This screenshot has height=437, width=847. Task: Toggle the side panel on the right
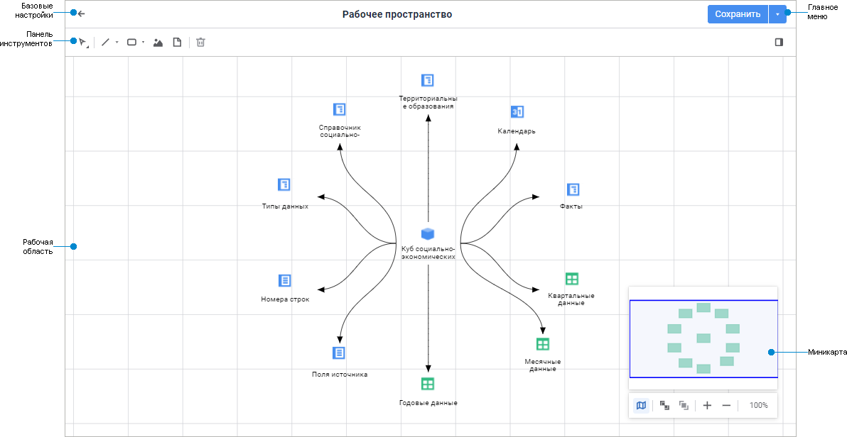click(x=779, y=43)
